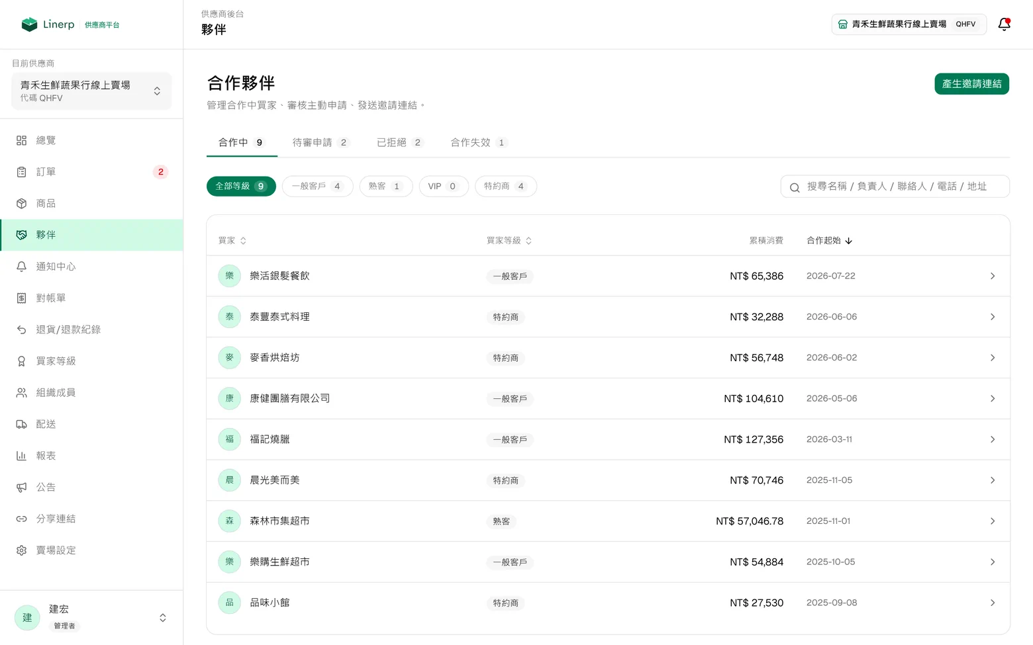Expand the 目前供應商 supplier selector

click(x=91, y=91)
